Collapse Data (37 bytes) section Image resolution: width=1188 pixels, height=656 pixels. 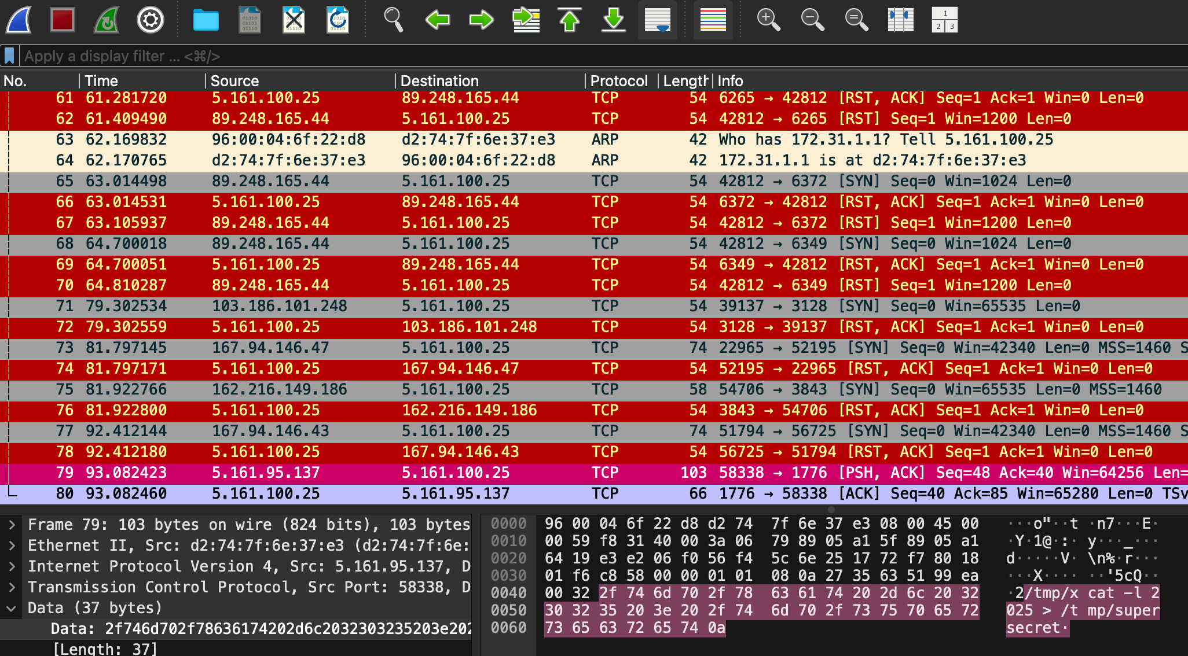pos(12,608)
